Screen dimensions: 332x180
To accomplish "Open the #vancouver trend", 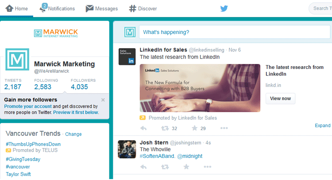I will [18, 167].
